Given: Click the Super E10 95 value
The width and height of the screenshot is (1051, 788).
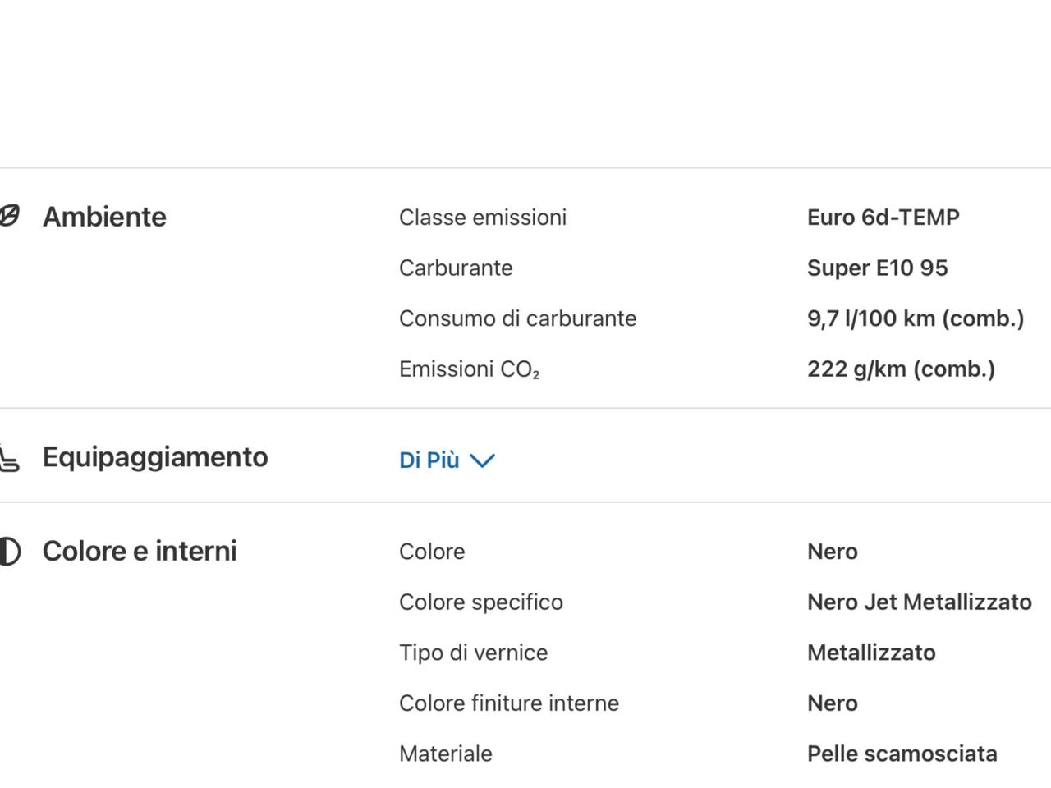Looking at the screenshot, I should (x=878, y=268).
